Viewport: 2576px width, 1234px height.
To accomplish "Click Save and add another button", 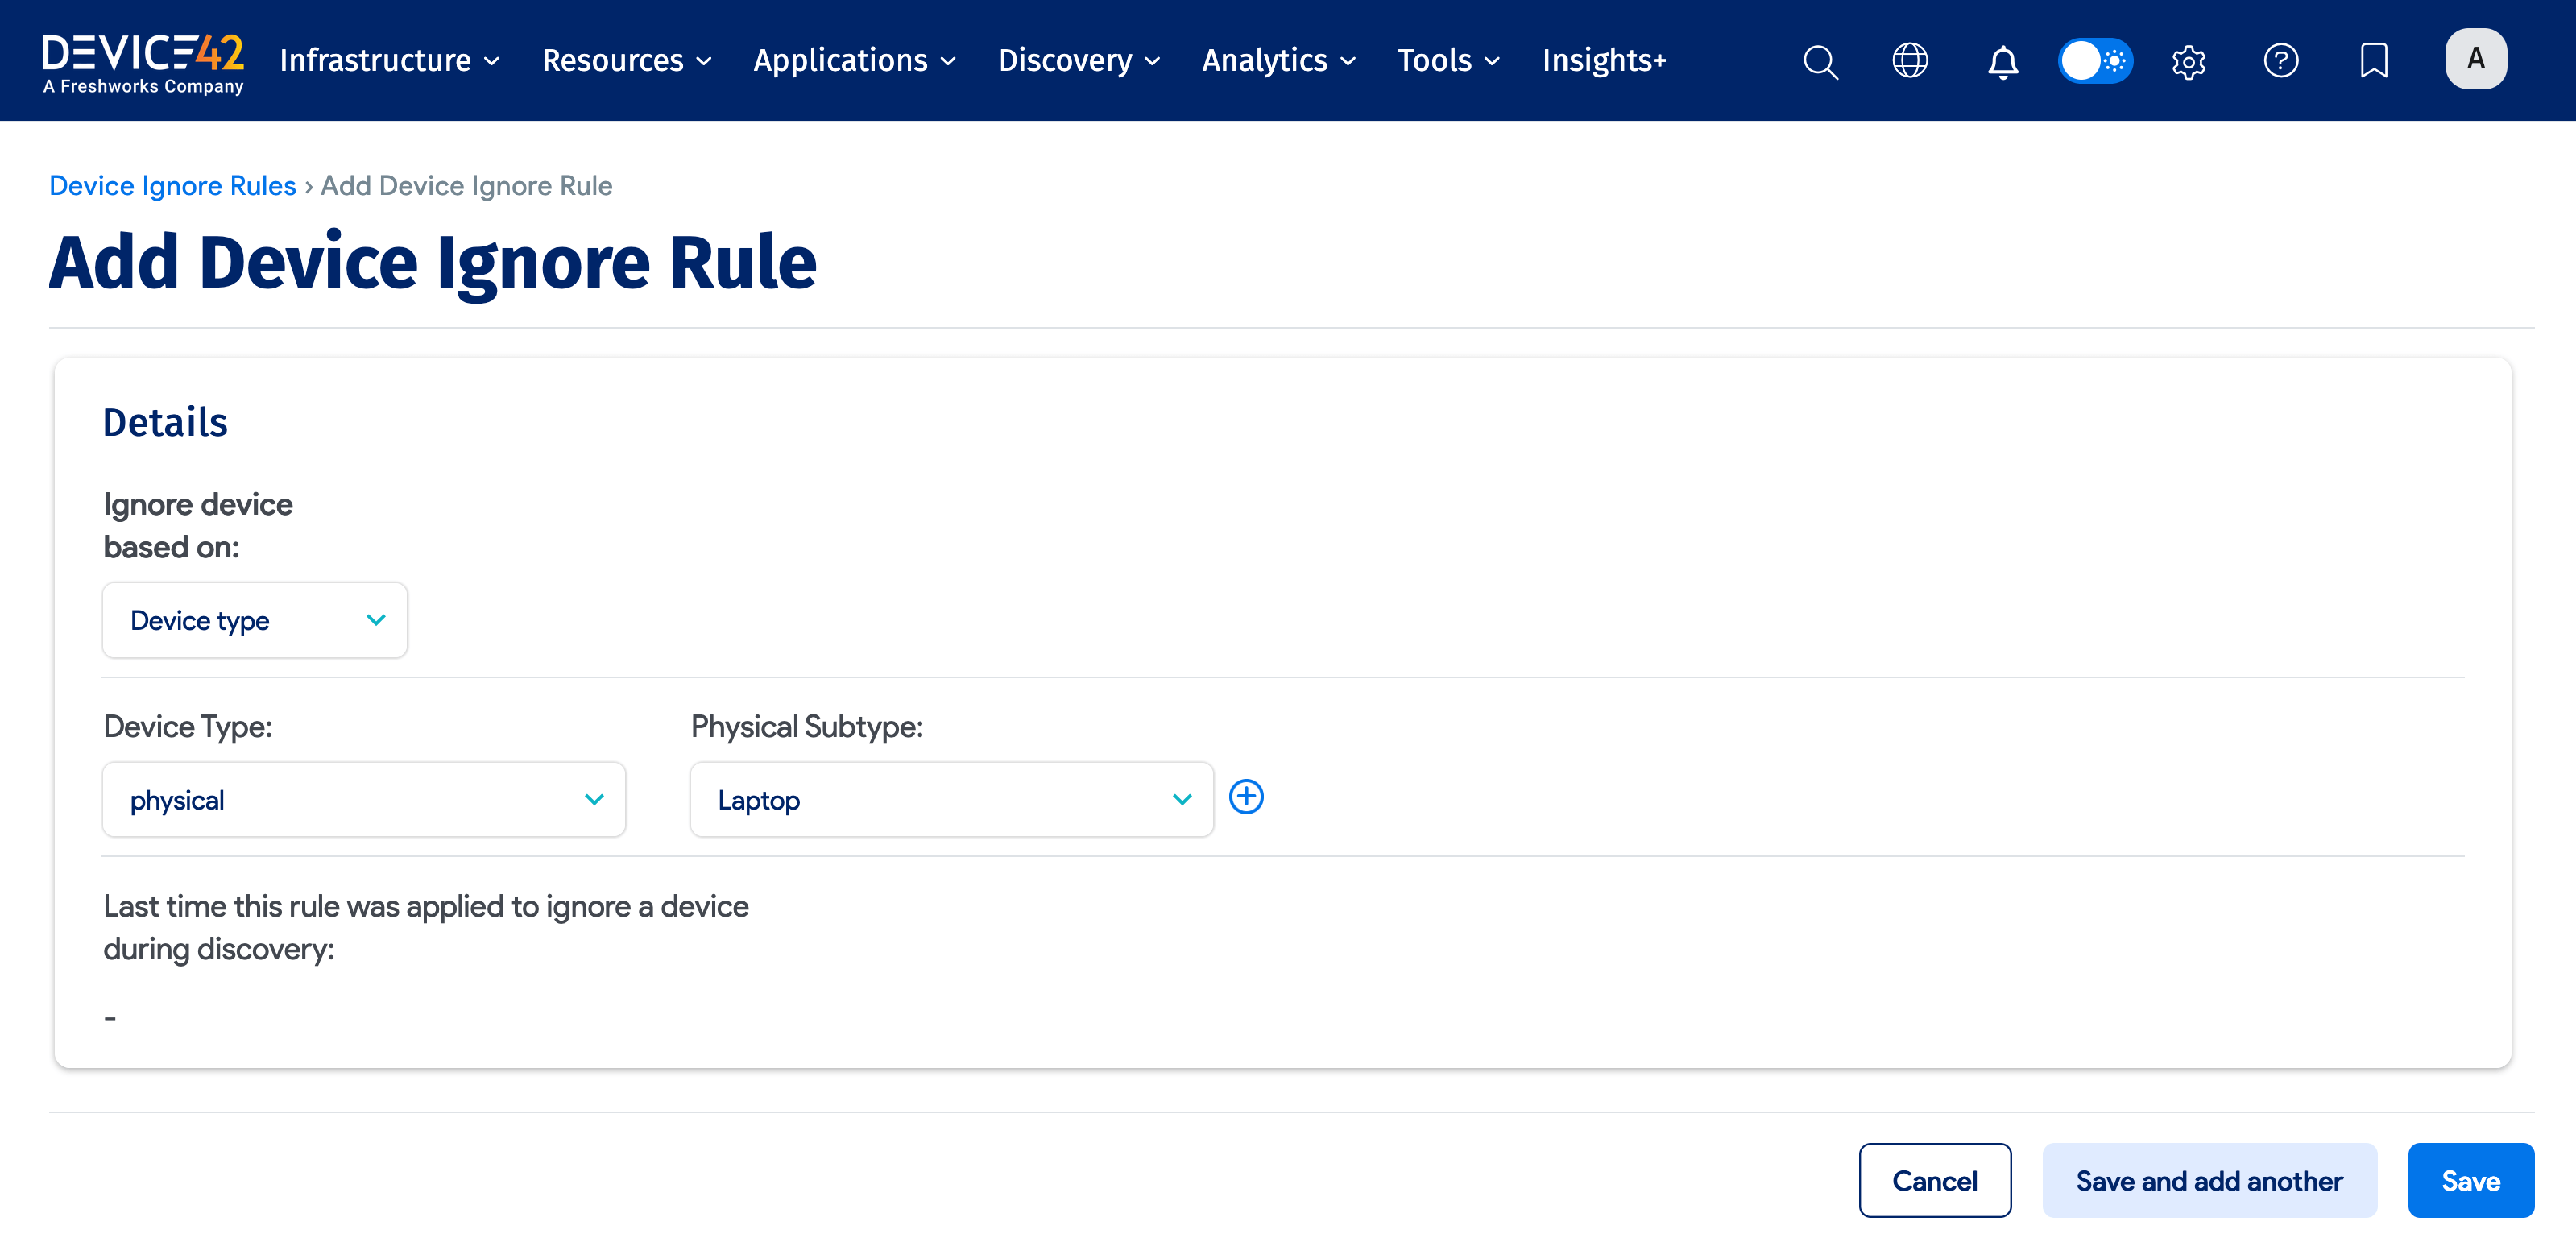I will (x=2208, y=1180).
